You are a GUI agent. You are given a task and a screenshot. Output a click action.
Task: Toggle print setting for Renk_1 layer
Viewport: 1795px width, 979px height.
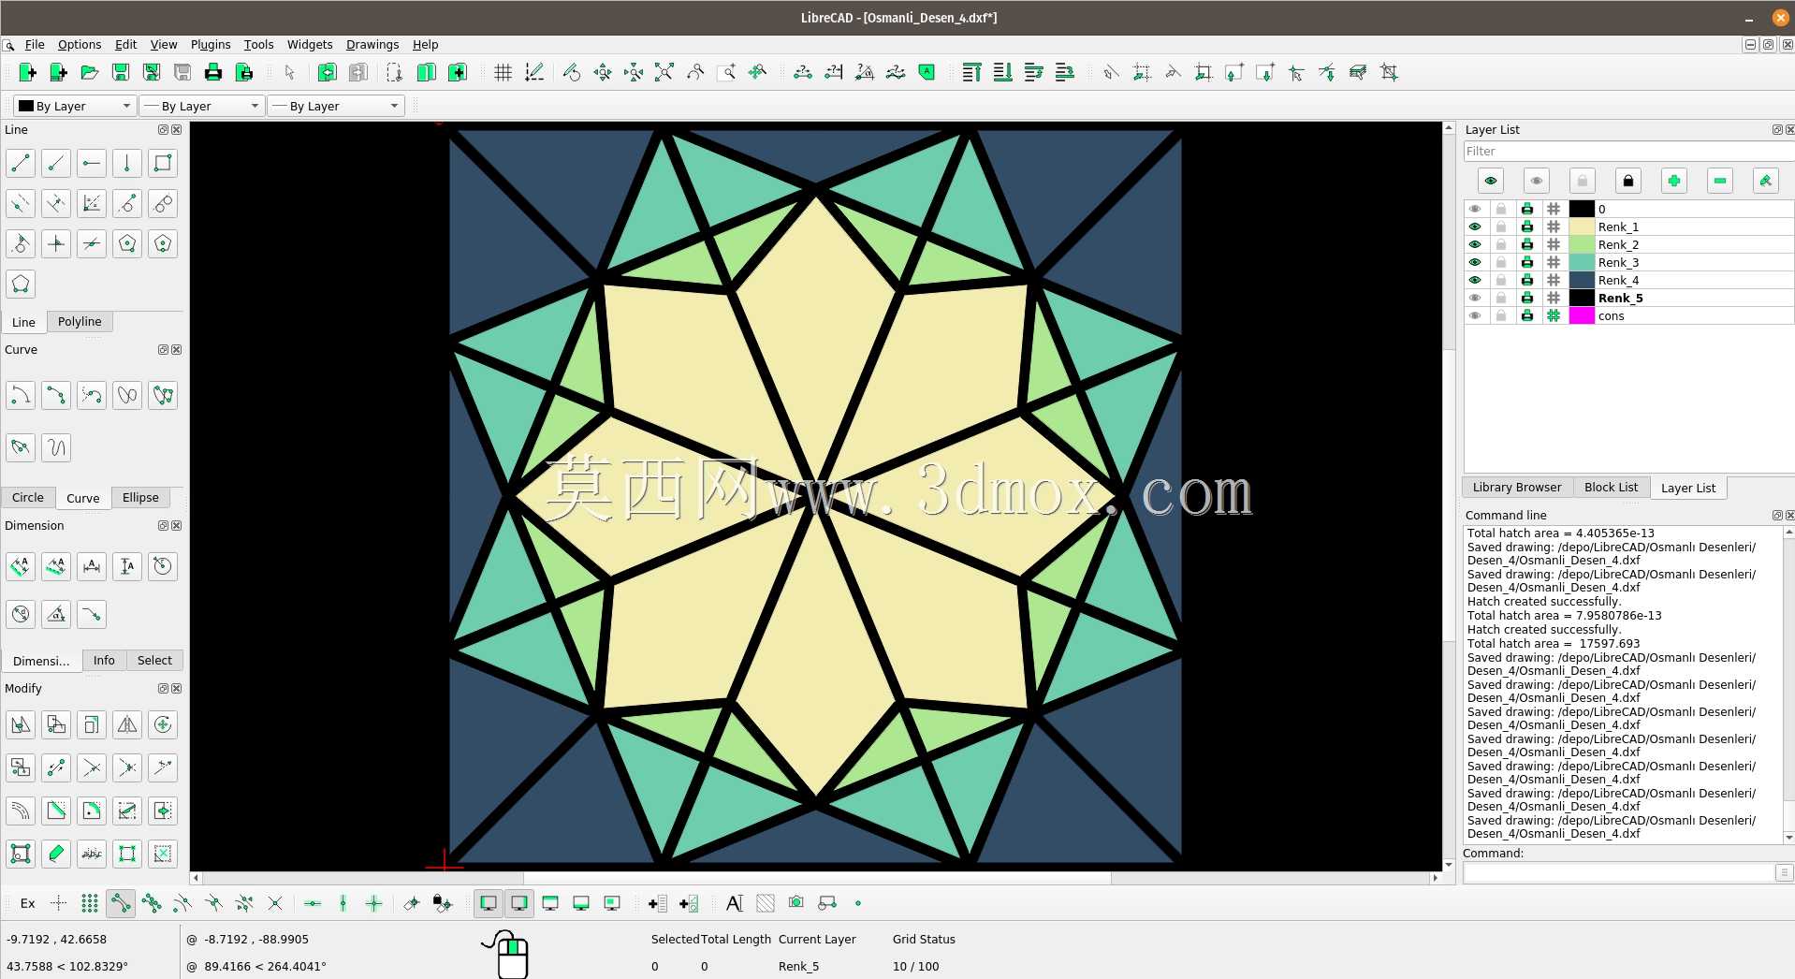pyautogui.click(x=1527, y=226)
